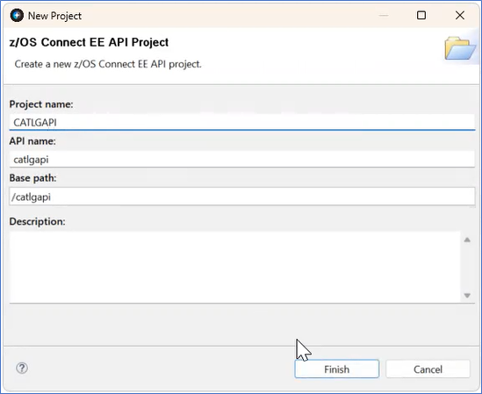Click the "Project name:" label
Viewport: 482px width, 394px height.
pos(41,104)
